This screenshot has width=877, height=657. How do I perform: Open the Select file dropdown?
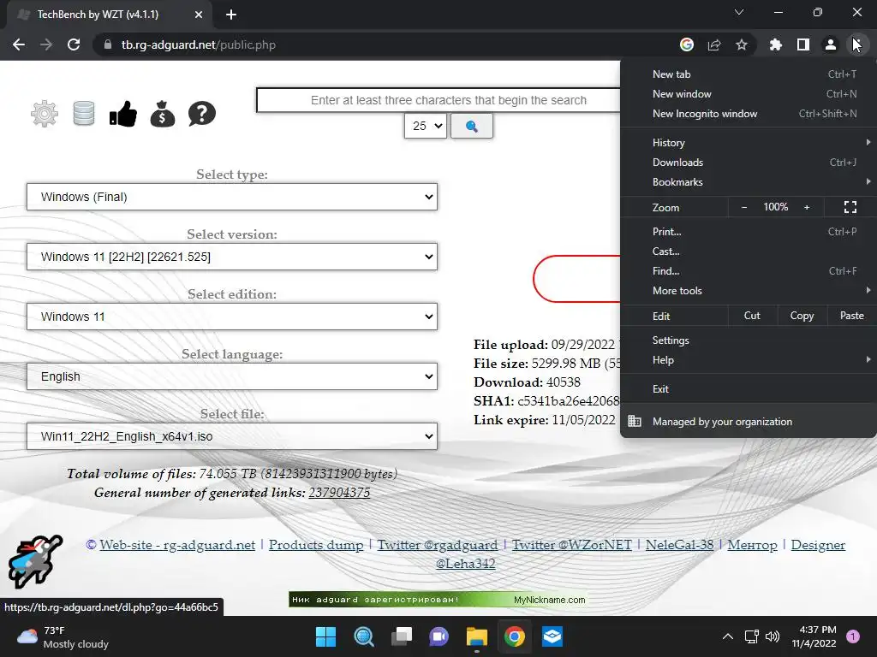232,436
